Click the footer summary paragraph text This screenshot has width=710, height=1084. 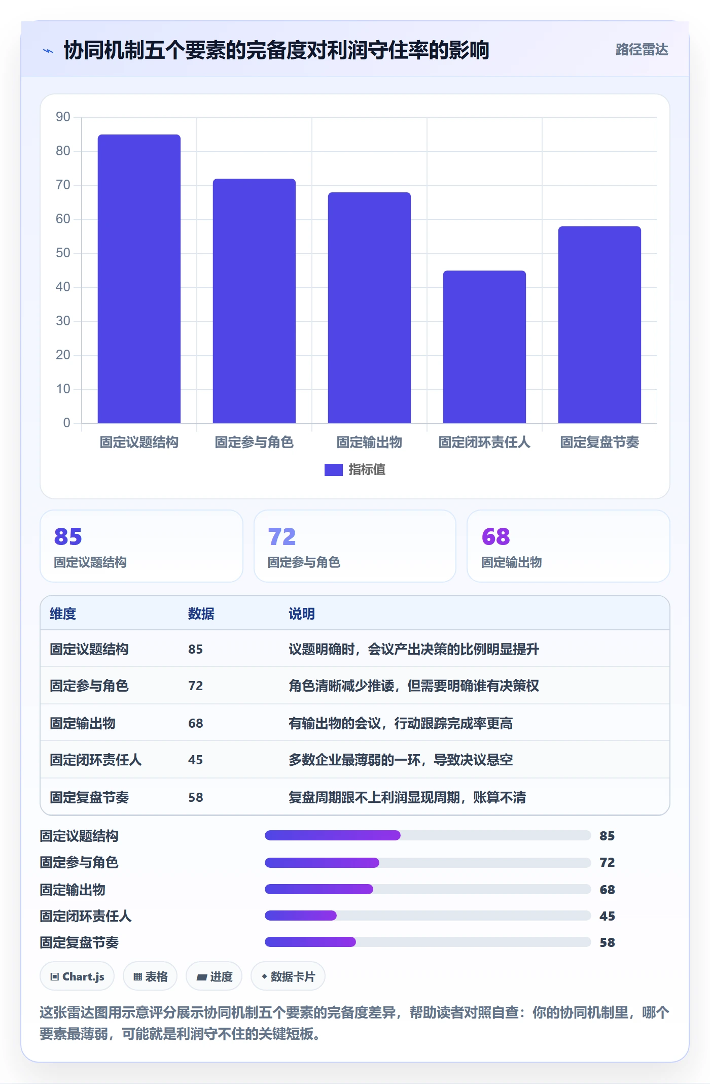pyautogui.click(x=355, y=1023)
